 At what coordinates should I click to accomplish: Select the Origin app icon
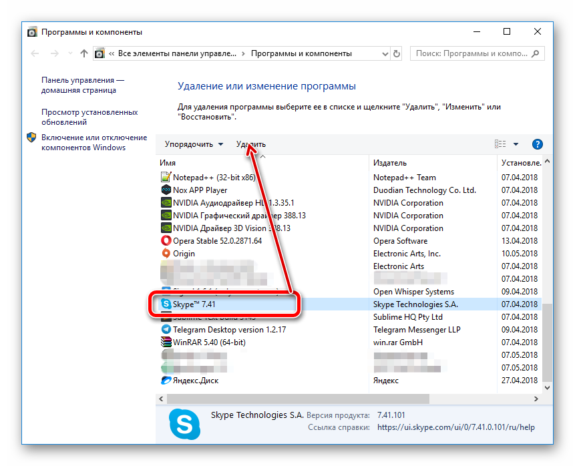pos(166,254)
